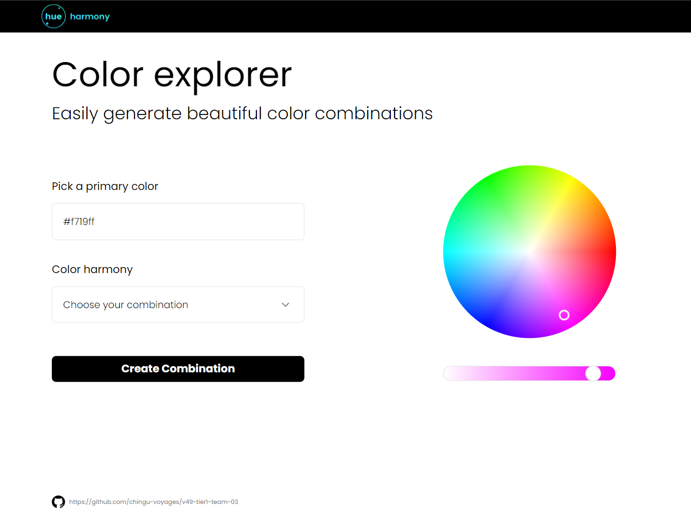This screenshot has height=525, width=691.
Task: Click the "harmony" brand text in header
Action: coord(90,16)
